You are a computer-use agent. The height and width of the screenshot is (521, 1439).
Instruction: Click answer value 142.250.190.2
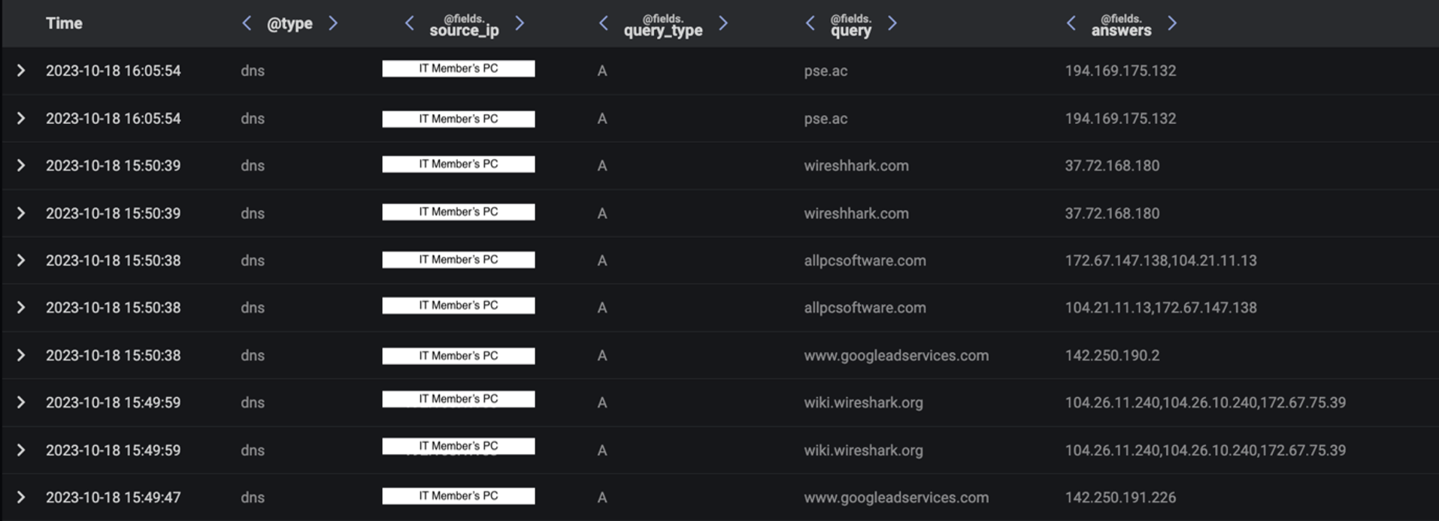pyautogui.click(x=1112, y=355)
